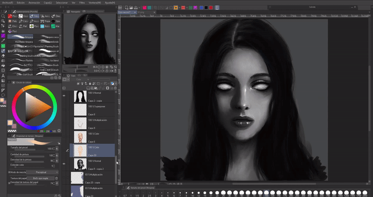Show the Capa 8 layer

[64, 110]
